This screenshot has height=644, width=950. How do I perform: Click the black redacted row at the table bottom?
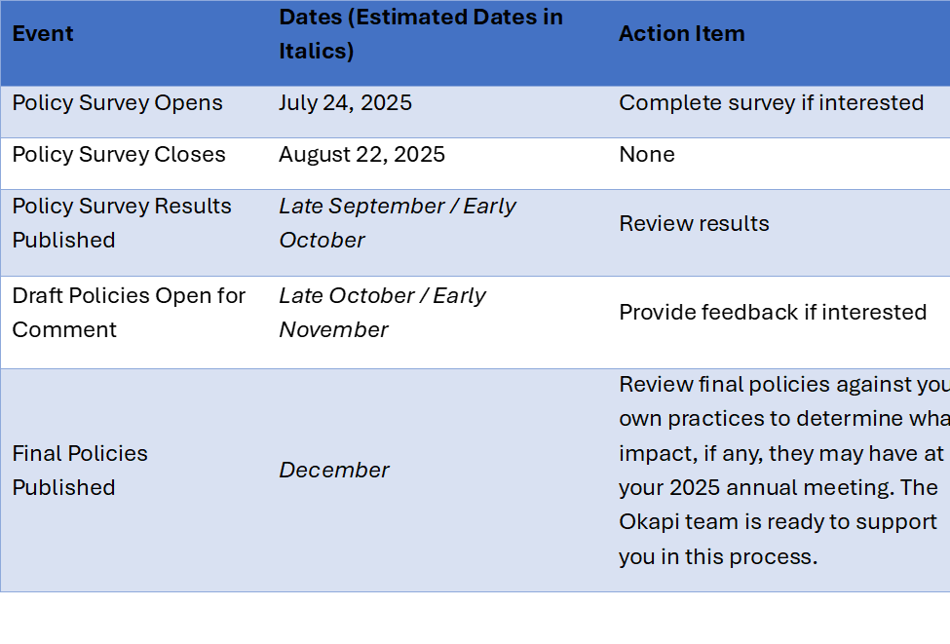[475, 618]
